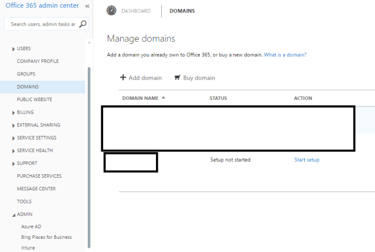The width and height of the screenshot is (375, 252).
Task: Click the ACTION column header
Action: [303, 98]
